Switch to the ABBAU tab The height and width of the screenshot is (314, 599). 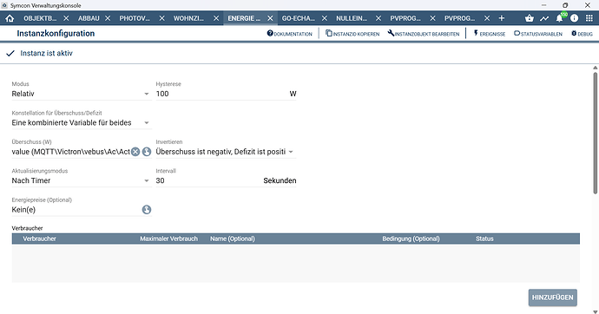(89, 18)
